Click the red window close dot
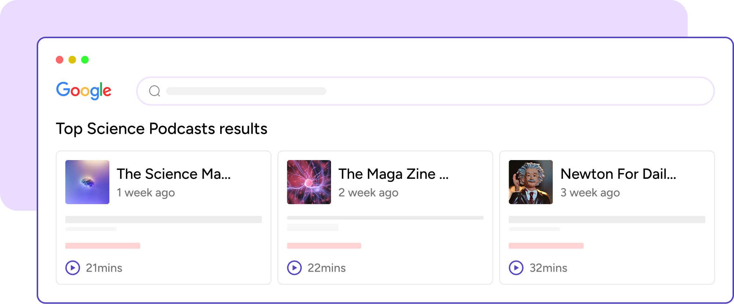The width and height of the screenshot is (734, 304). point(59,59)
